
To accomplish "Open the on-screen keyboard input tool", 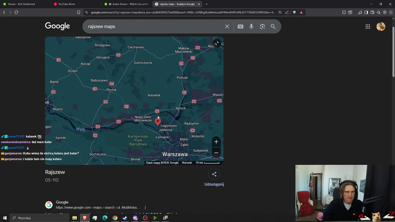I will [x=240, y=27].
